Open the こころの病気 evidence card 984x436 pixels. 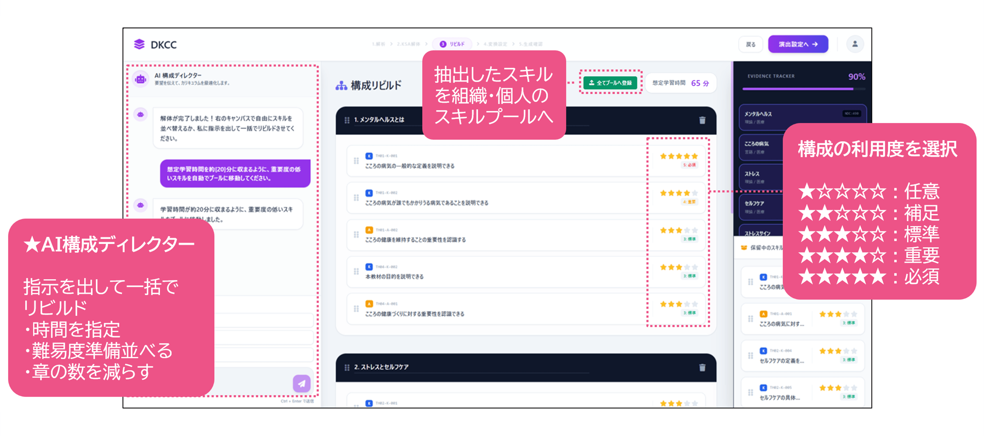click(x=761, y=147)
